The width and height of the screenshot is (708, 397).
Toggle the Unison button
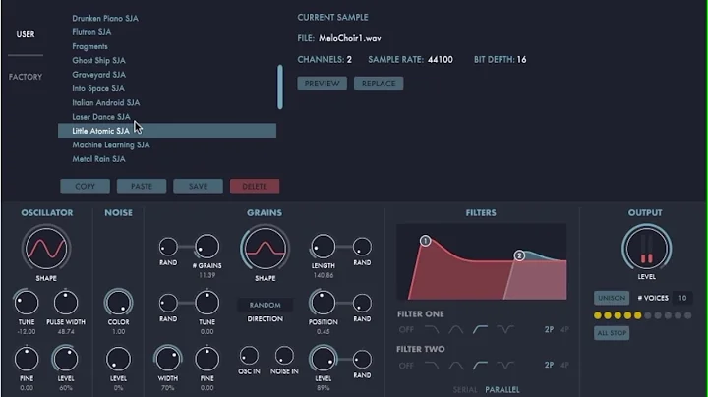(612, 298)
